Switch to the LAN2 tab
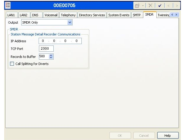 24,15
